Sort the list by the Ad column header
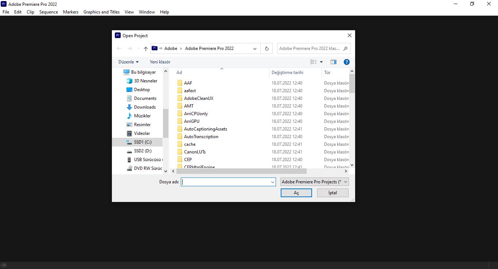This screenshot has width=498, height=269. 221,73
